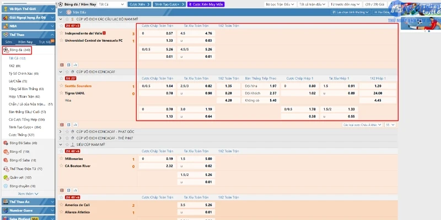
Task: Select Đội Khách next goal odds 2.37
Action: (261, 93)
